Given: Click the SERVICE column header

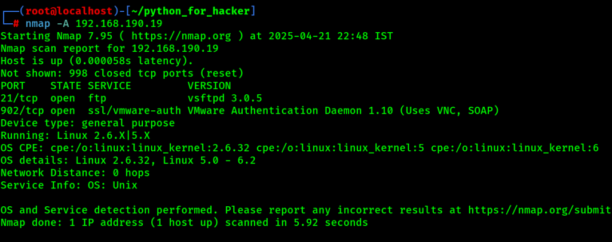Looking at the screenshot, I should [109, 86].
